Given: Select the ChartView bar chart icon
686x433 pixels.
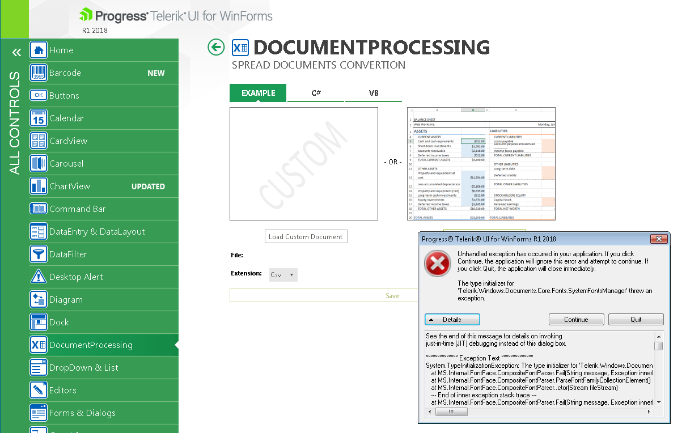Looking at the screenshot, I should (x=39, y=186).
